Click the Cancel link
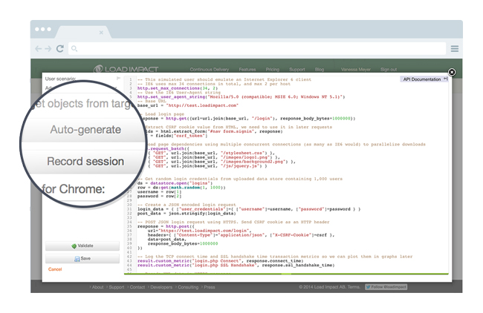 (x=55, y=269)
